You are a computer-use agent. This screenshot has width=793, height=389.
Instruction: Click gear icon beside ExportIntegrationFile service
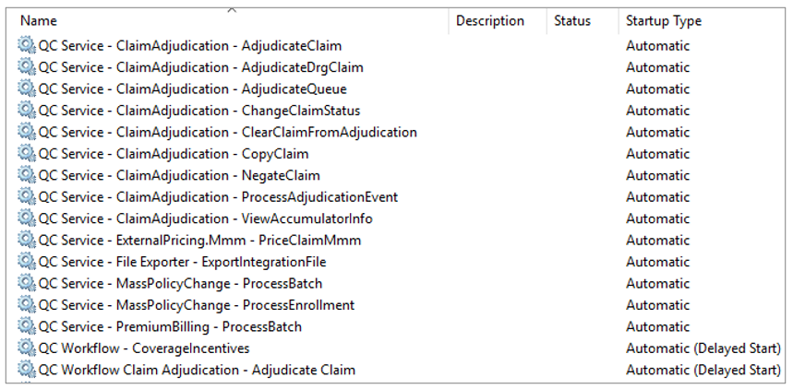tap(26, 262)
